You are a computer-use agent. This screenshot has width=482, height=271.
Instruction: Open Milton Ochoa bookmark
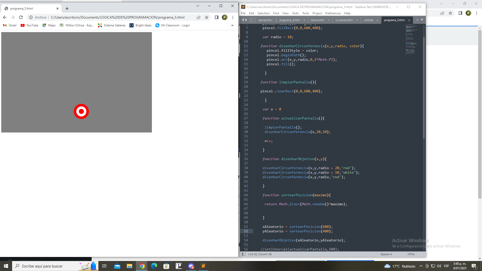click(x=77, y=25)
